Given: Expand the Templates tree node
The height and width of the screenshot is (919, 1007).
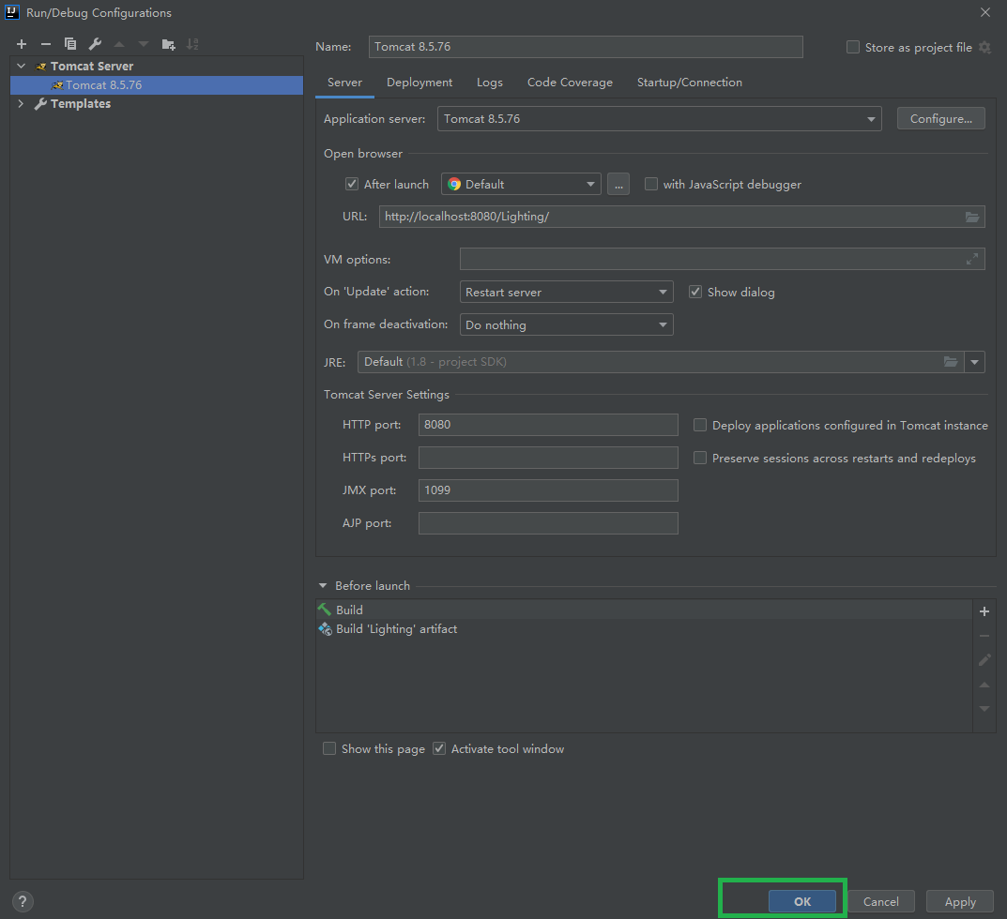Looking at the screenshot, I should click(22, 103).
